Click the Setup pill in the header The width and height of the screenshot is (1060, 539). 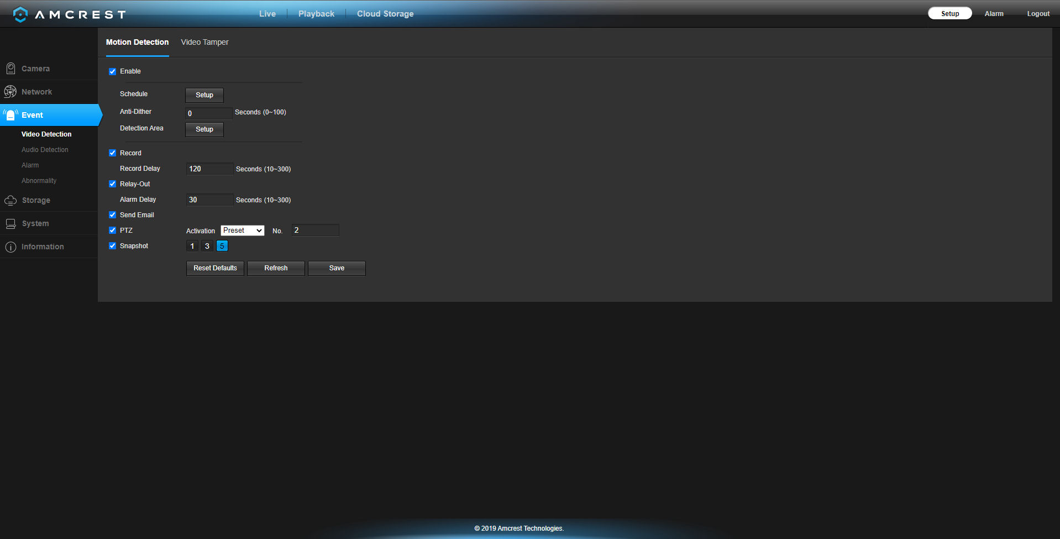pos(950,13)
